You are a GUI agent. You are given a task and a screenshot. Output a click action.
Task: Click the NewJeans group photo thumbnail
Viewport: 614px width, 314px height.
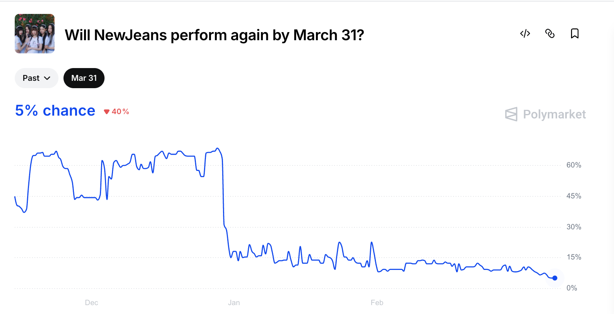[34, 34]
